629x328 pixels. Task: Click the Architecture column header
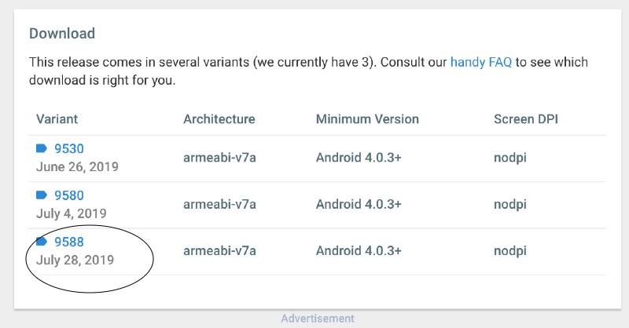(x=219, y=119)
